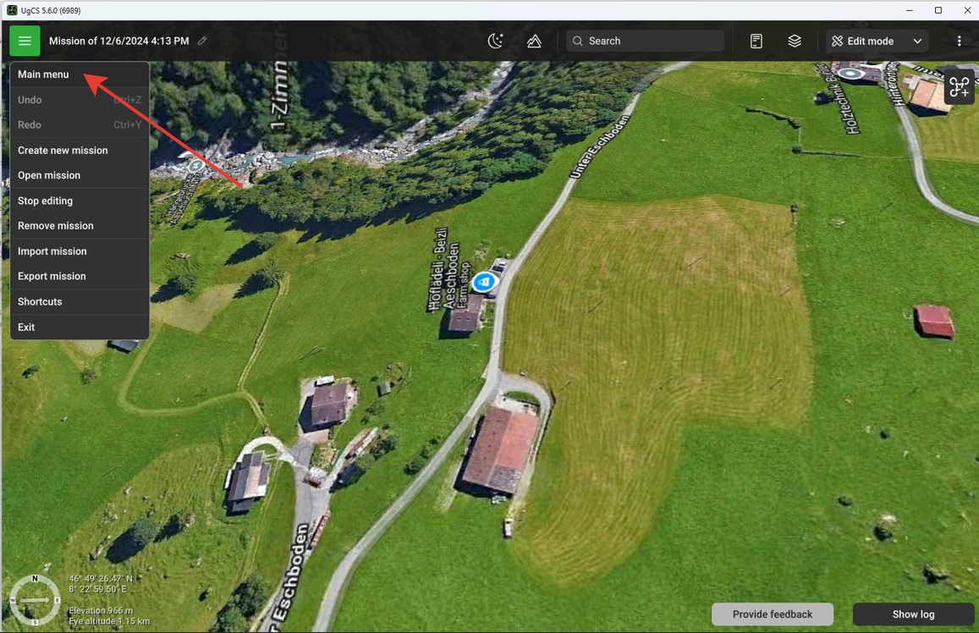Click the add drone icon at right edge
The width and height of the screenshot is (979, 633).
click(959, 87)
